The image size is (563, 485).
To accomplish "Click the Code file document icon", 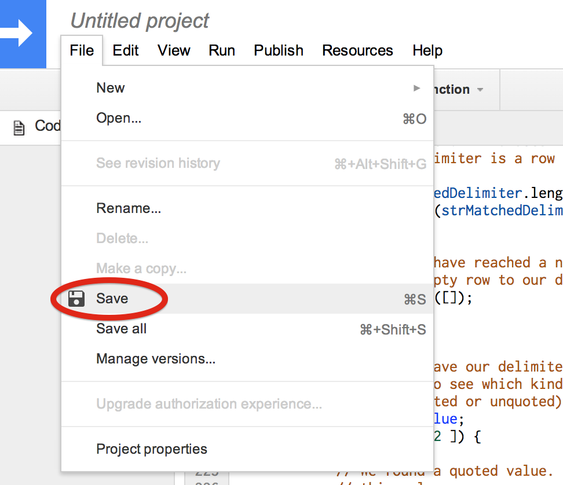I will coord(19,127).
